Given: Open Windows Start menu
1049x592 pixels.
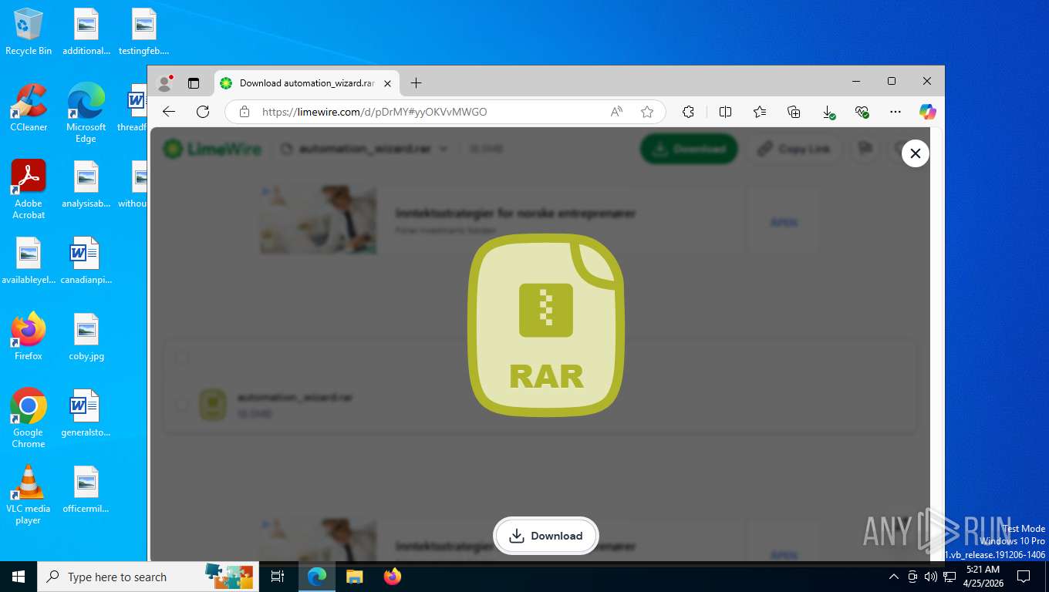Looking at the screenshot, I should pos(19,577).
